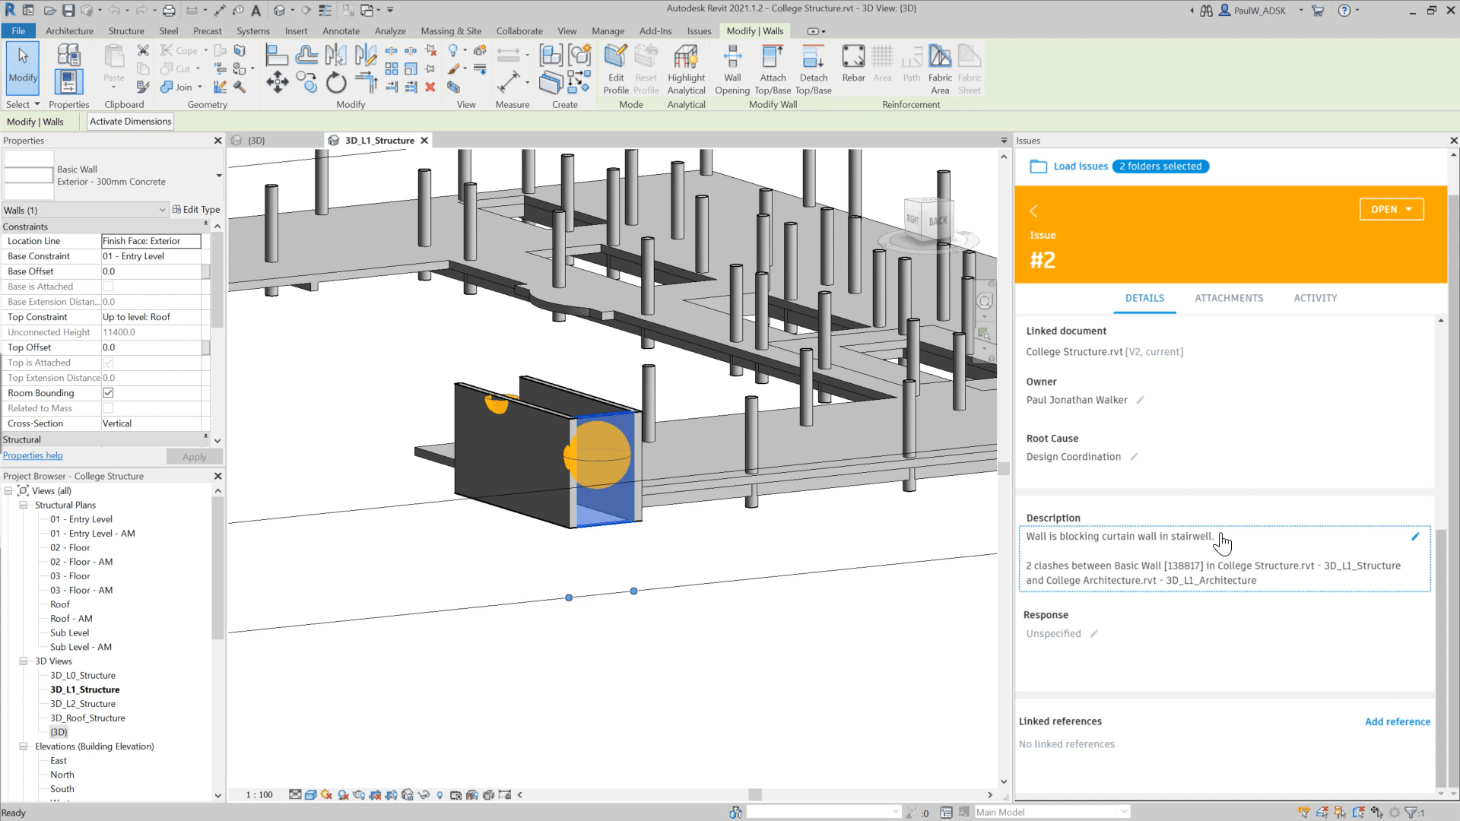Viewport: 1460px width, 821px height.
Task: Toggle the Top is Attached checkbox
Action: pos(108,363)
